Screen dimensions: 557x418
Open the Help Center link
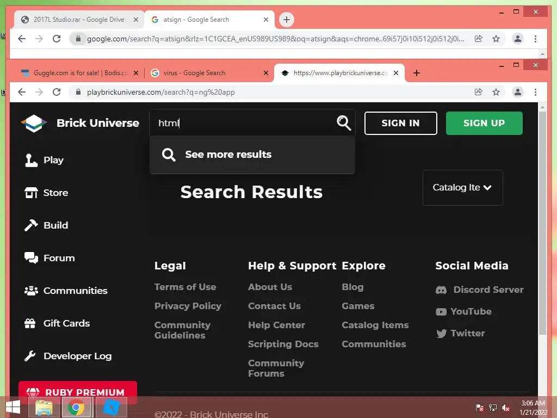click(x=276, y=325)
